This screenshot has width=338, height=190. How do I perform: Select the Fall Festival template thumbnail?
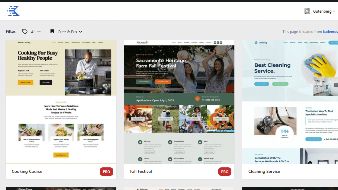(x=179, y=102)
